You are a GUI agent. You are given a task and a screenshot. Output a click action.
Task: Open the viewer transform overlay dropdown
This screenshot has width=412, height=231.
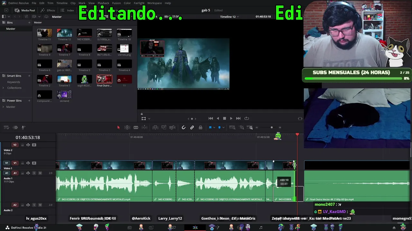tap(149, 119)
